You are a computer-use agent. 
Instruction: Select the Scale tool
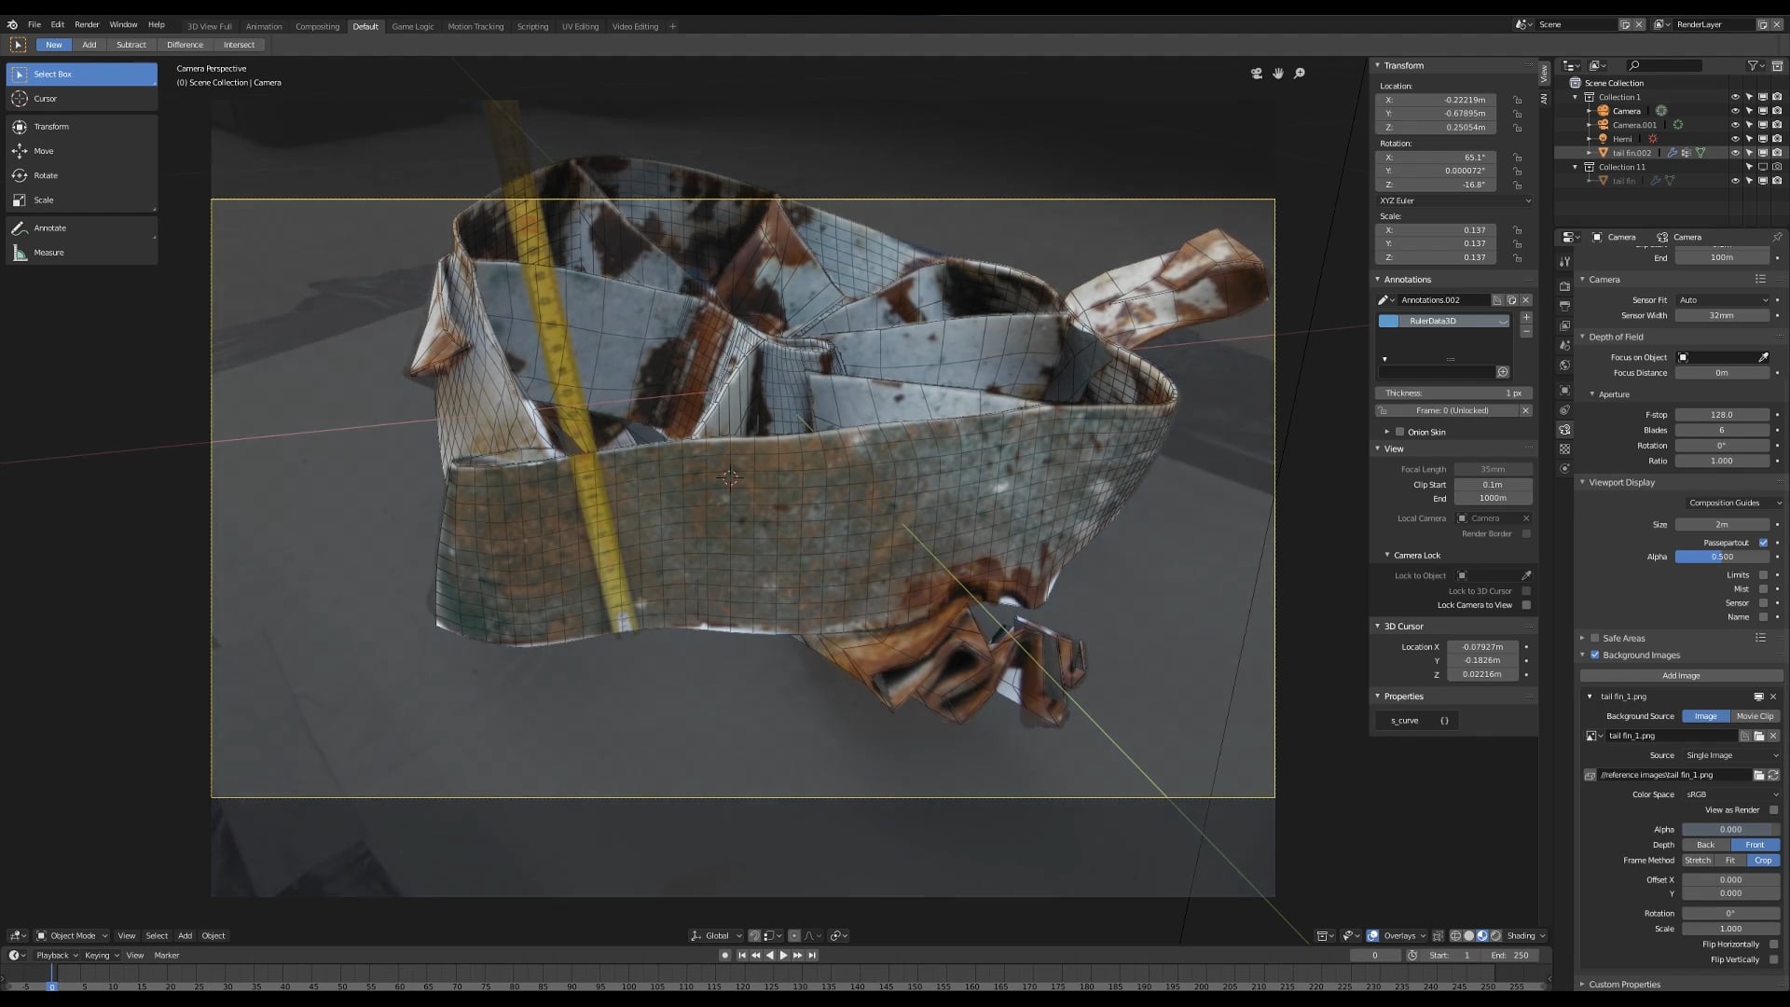point(82,200)
